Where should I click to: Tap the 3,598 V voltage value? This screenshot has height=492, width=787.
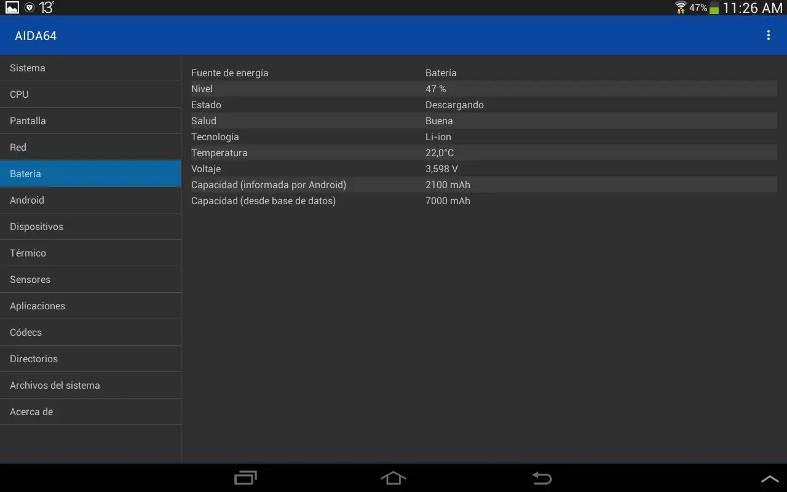pyautogui.click(x=441, y=169)
